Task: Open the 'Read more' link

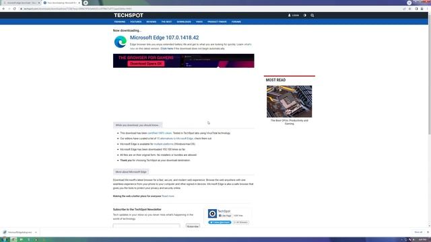Action: [x=168, y=196]
